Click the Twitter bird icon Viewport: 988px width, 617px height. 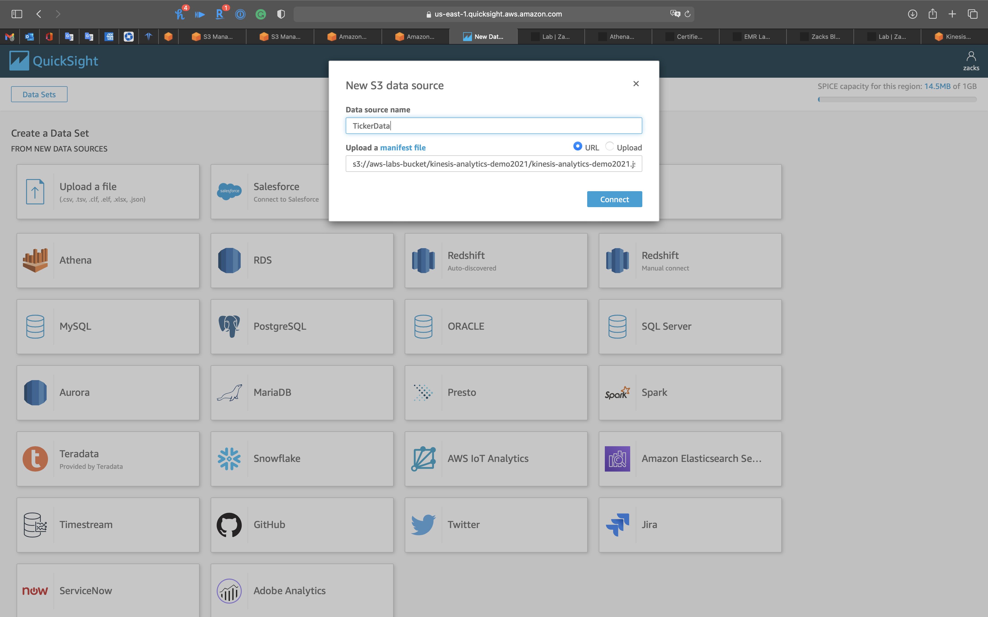[423, 525]
